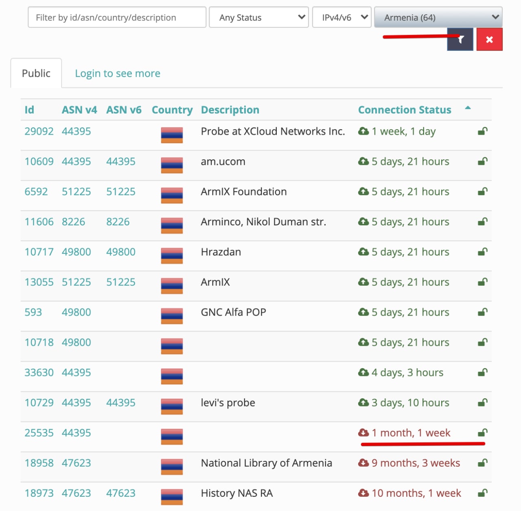Open ASN v6 49800 in Hrazdan row
This screenshot has width=521, height=511.
[121, 252]
